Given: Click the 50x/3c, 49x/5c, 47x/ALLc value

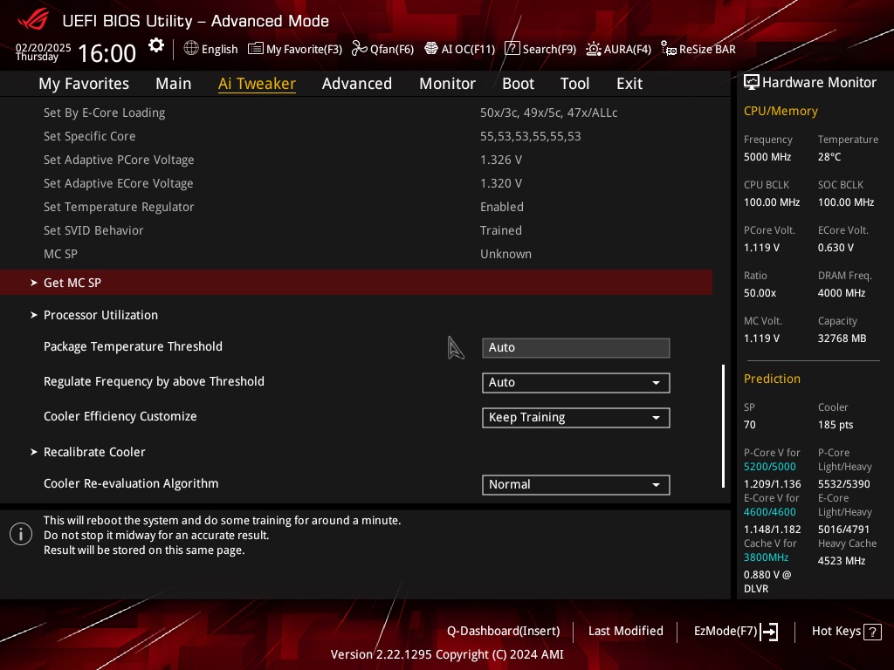Looking at the screenshot, I should [x=548, y=113].
